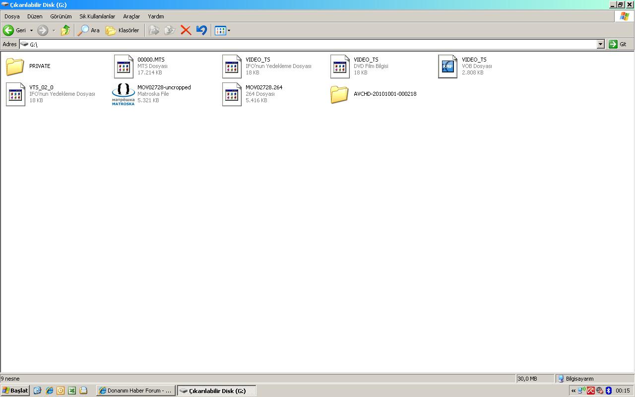This screenshot has width=635, height=397.
Task: Click the Geri back arrow button
Action: click(x=15, y=30)
